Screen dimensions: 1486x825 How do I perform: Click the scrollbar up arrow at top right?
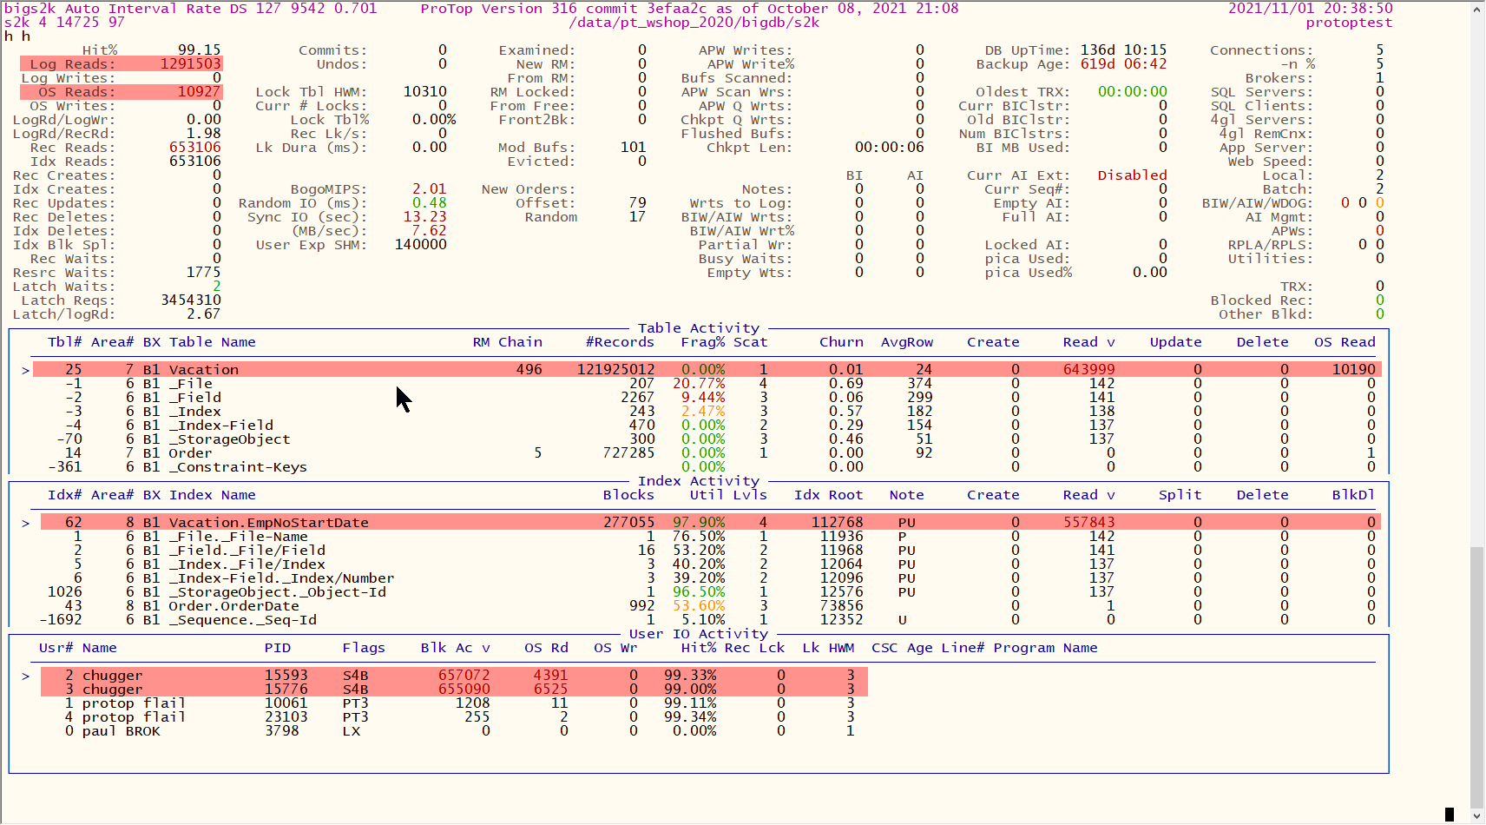point(1477,10)
